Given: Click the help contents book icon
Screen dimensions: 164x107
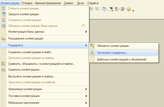Looking at the screenshot, I should point(122,9).
